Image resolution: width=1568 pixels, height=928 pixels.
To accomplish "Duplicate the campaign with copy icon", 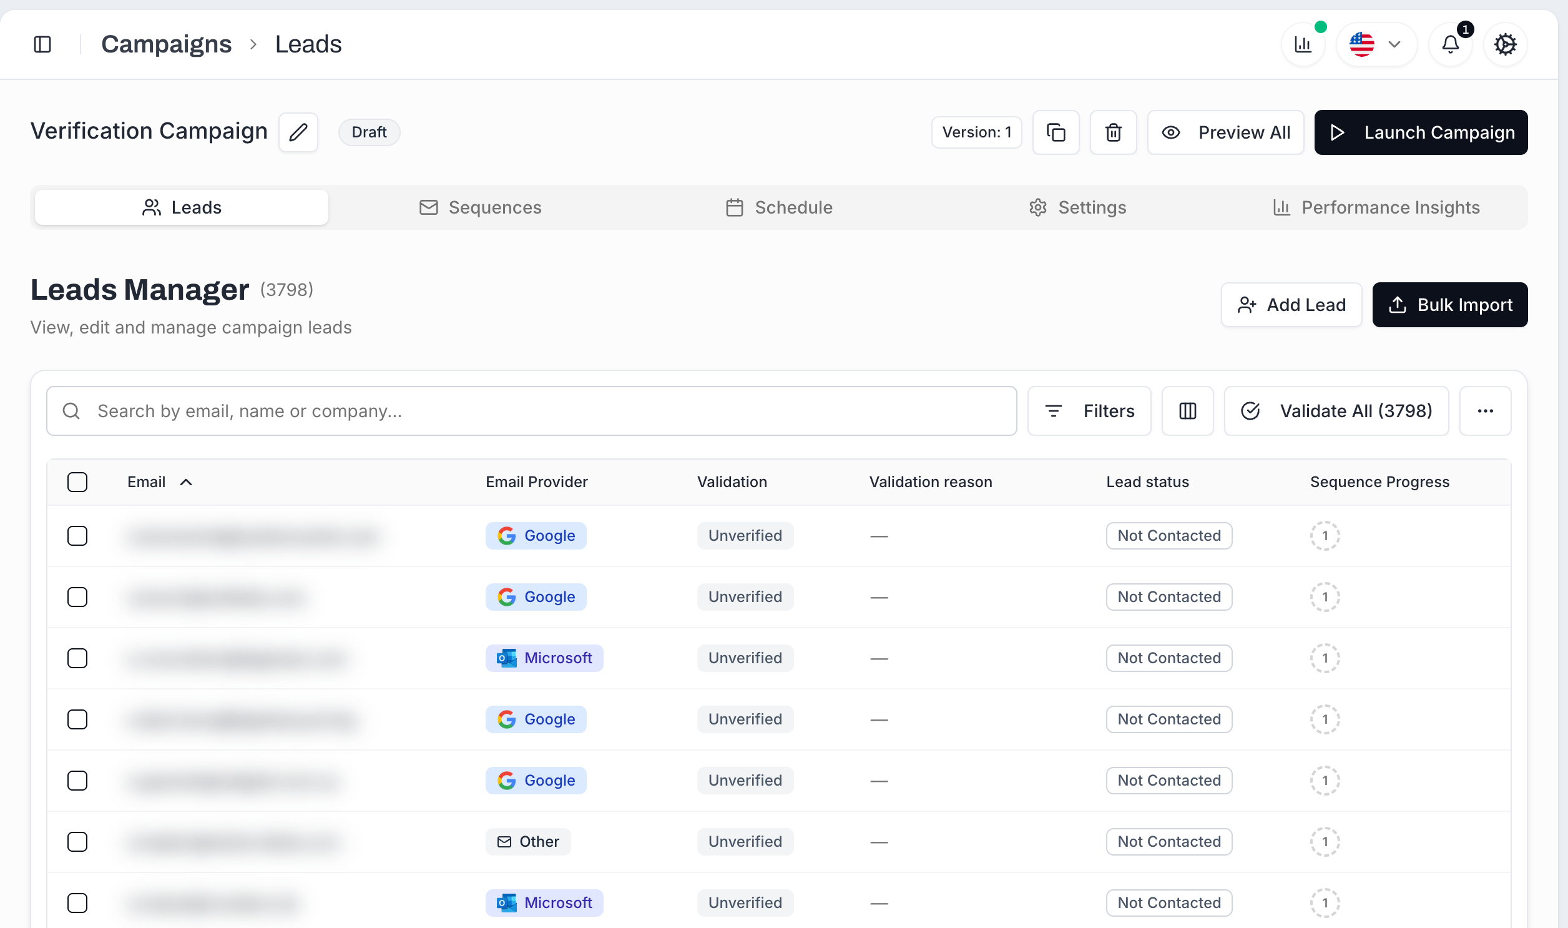I will 1056,132.
